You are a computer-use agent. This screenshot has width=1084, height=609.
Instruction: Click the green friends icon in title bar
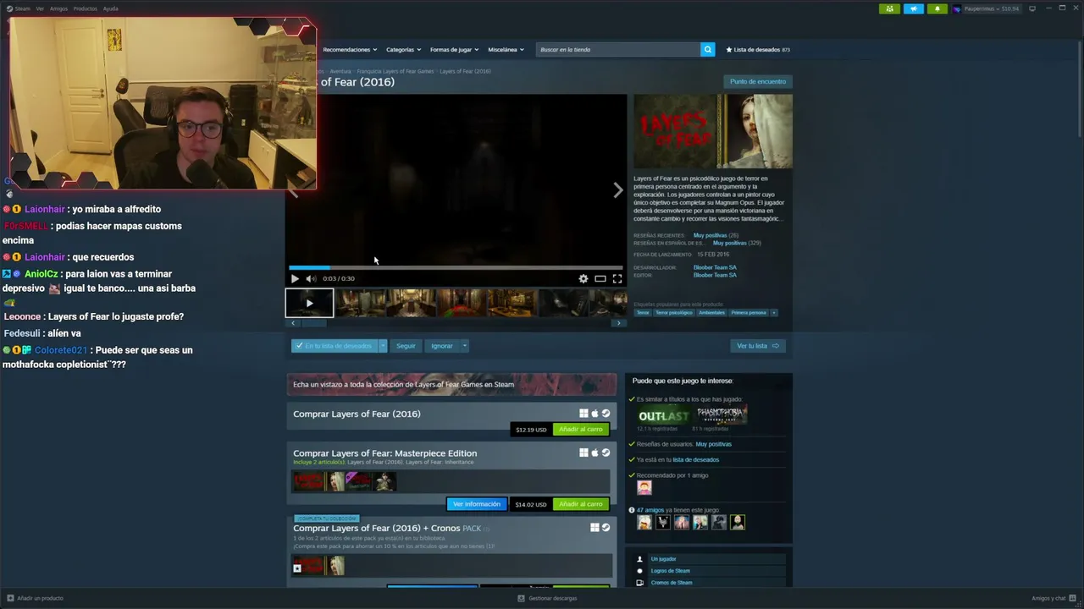[x=889, y=8]
